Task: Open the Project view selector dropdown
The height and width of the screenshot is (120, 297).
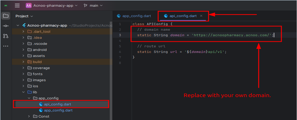Action: (24, 16)
